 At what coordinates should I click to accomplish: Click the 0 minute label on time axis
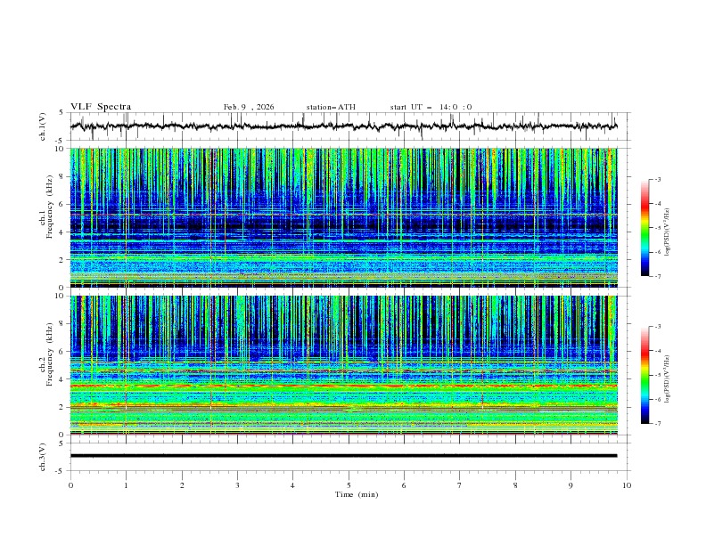[70, 485]
